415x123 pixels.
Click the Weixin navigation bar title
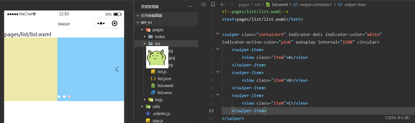(64, 24)
